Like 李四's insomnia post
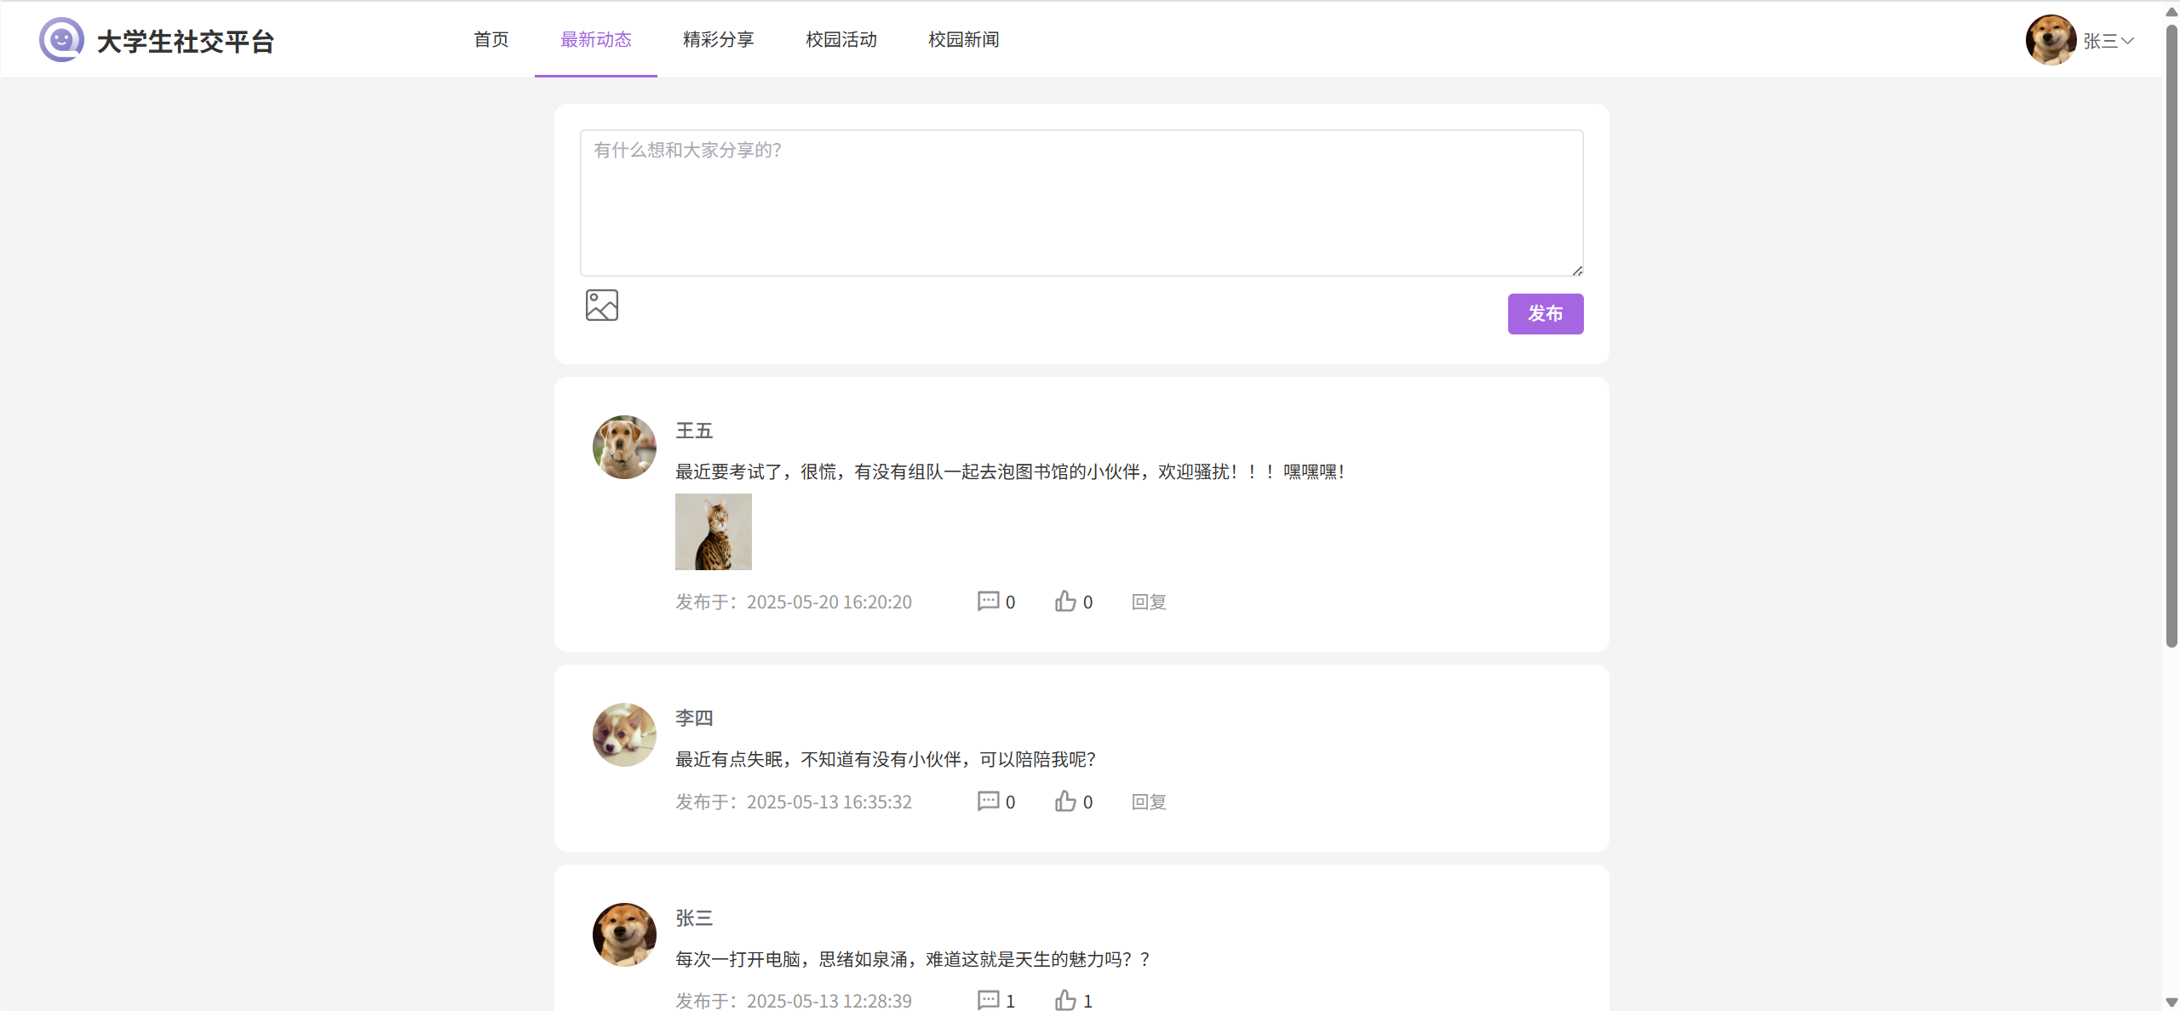 tap(1065, 802)
